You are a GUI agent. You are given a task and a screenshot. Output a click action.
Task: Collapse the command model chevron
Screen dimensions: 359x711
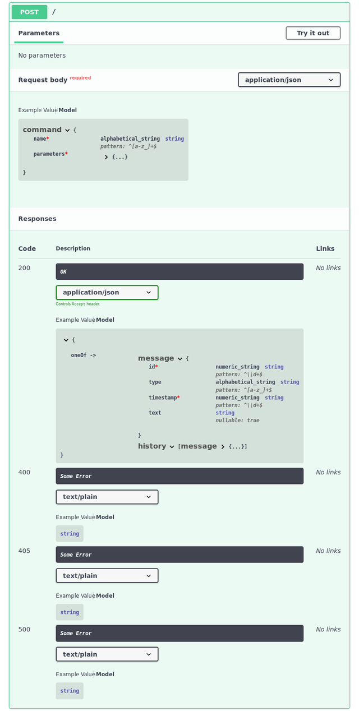coord(67,130)
